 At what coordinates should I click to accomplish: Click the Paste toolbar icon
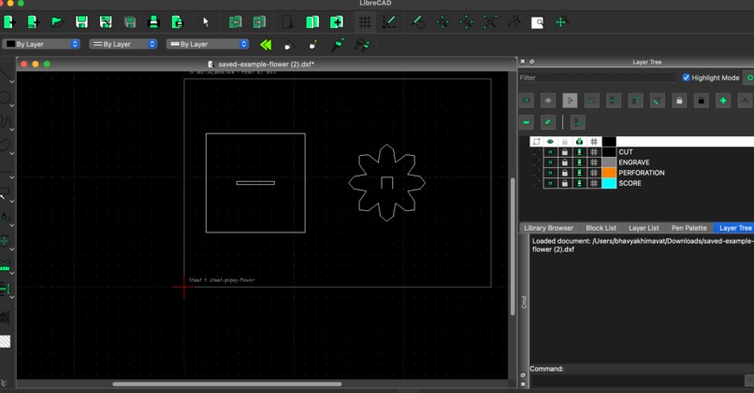point(337,22)
